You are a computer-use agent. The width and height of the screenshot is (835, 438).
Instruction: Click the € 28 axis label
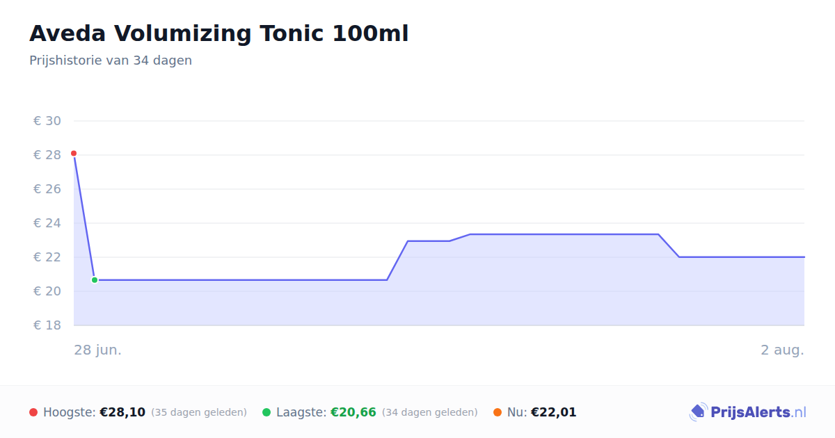coord(47,155)
